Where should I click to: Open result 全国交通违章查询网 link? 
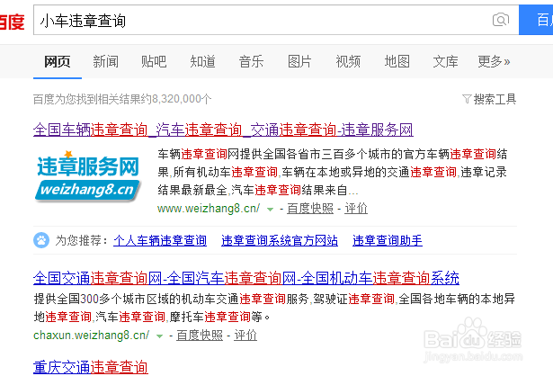coord(246,278)
